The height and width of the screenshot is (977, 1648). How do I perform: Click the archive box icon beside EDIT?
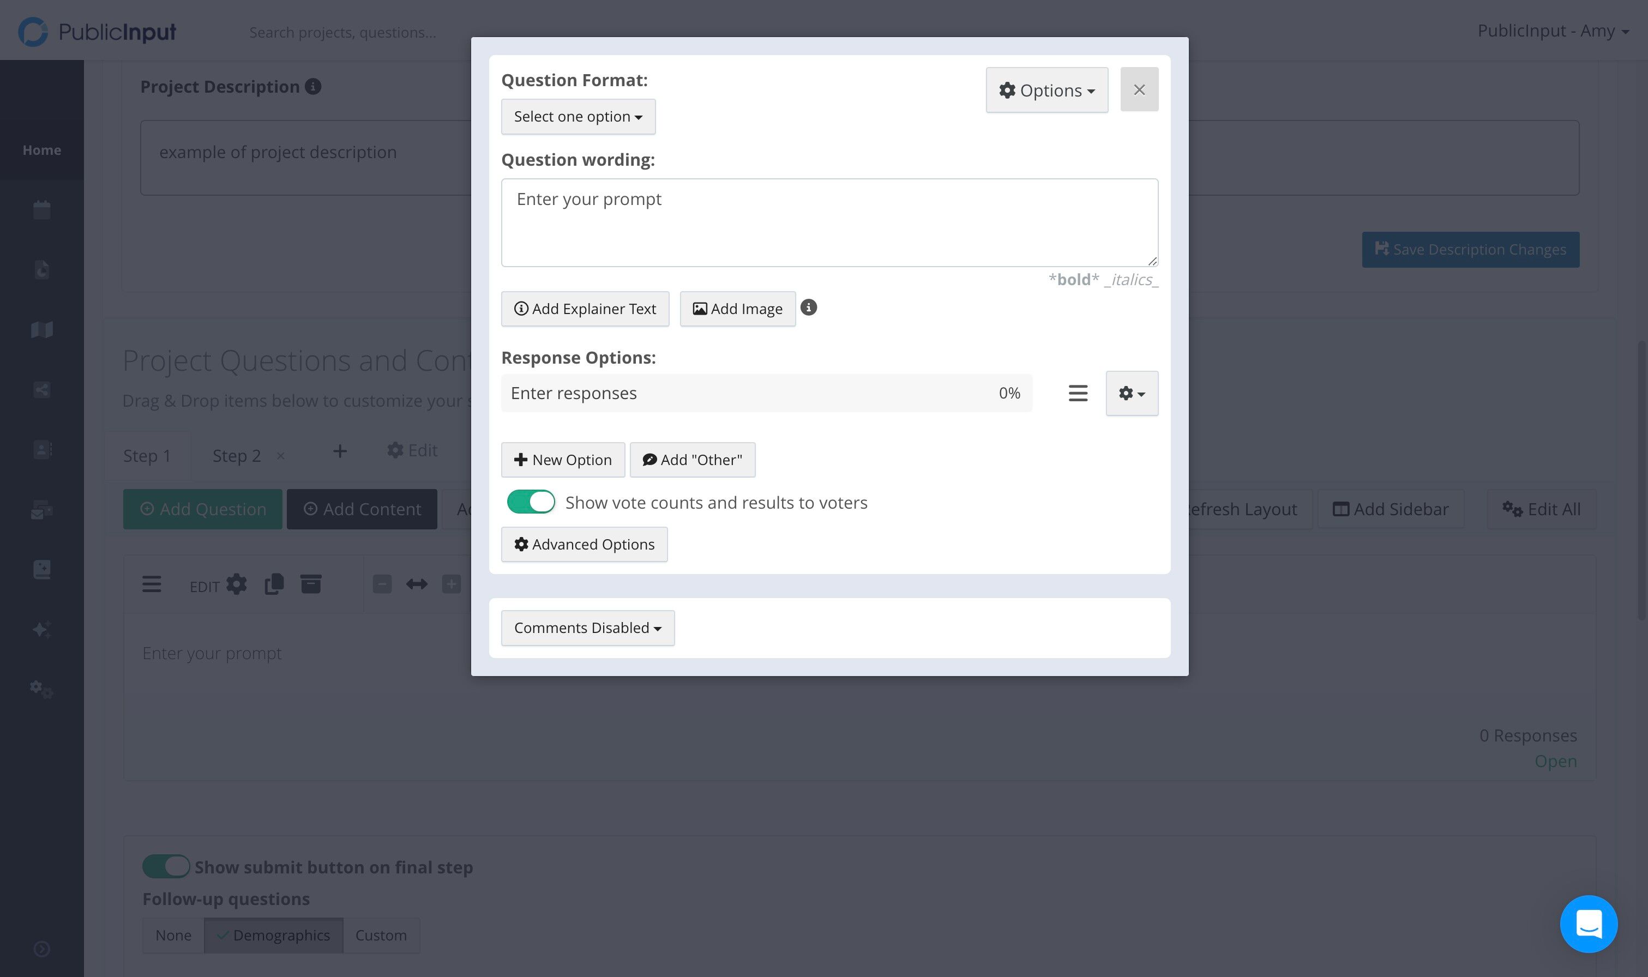[x=311, y=584]
